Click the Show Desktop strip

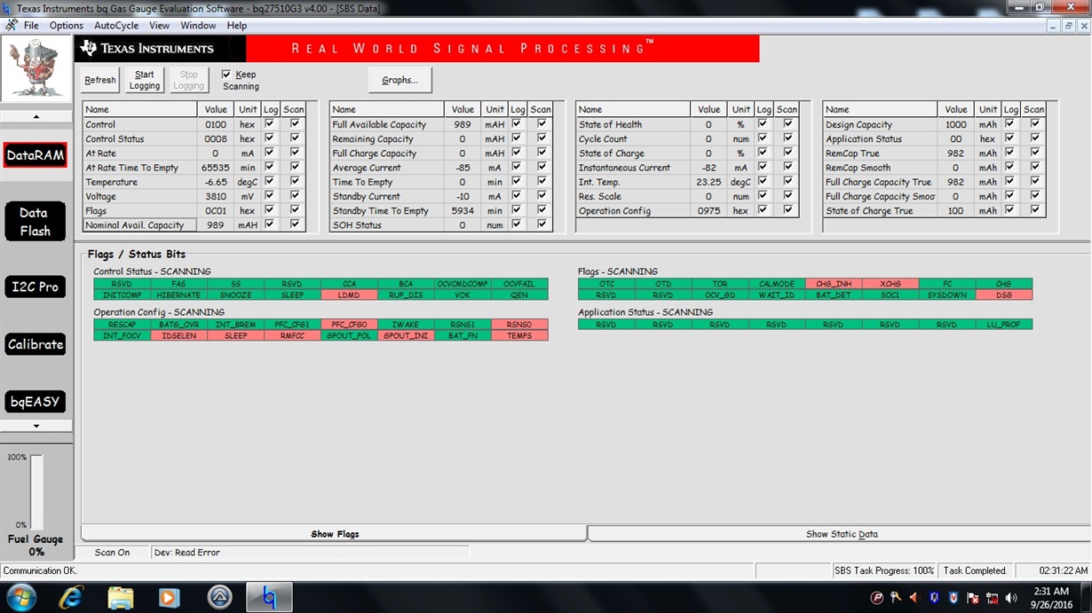[x=1085, y=597]
